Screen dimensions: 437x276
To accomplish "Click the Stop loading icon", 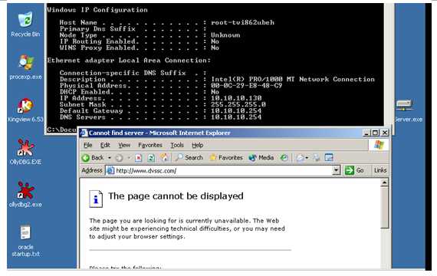I will pos(139,158).
